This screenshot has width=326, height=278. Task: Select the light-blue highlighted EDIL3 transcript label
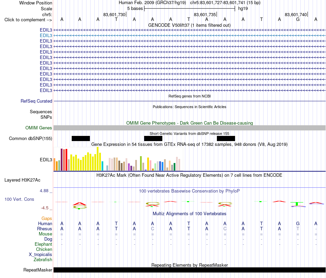pos(46,36)
